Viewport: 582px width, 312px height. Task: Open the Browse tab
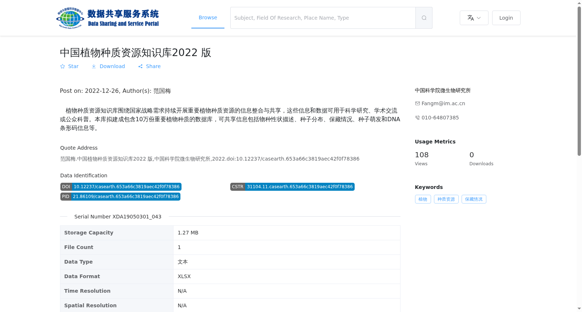pos(208,17)
